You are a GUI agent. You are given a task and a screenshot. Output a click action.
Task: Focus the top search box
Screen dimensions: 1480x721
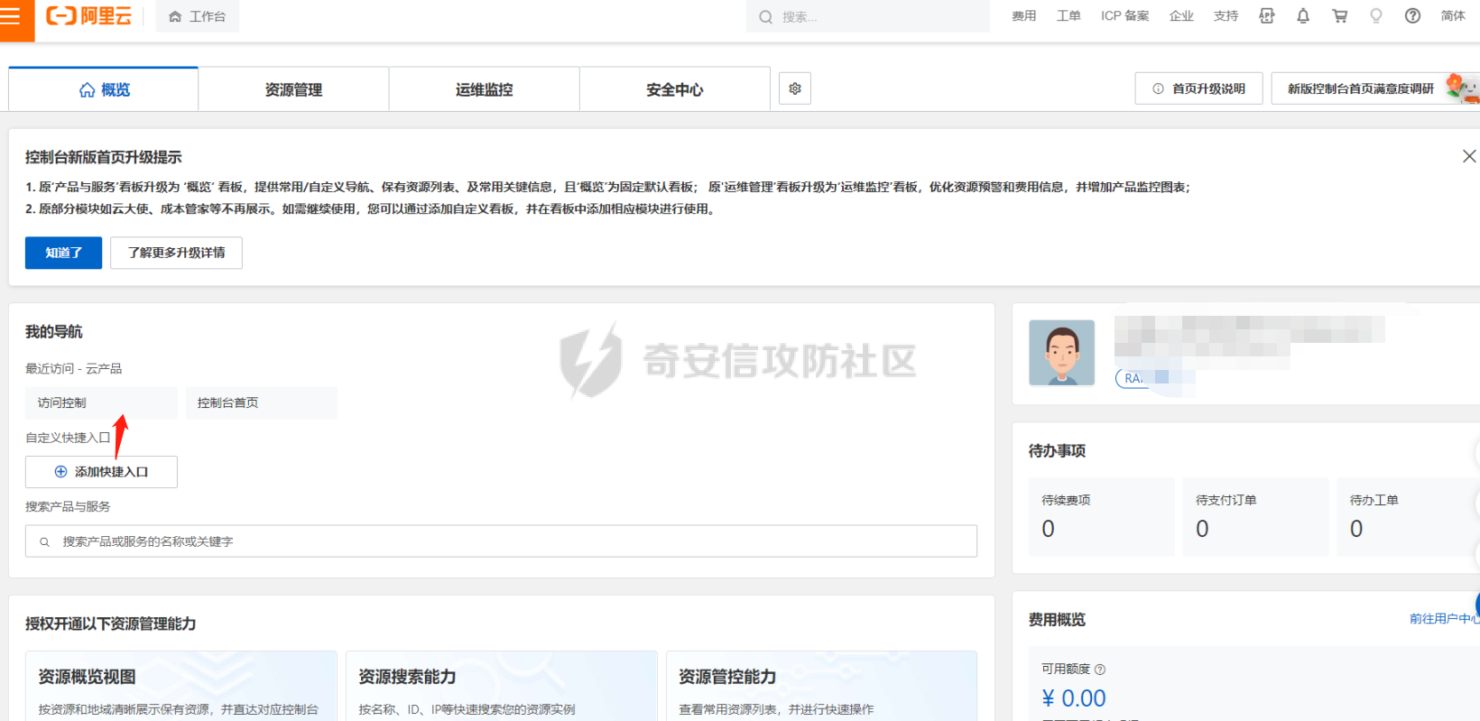coord(868,16)
